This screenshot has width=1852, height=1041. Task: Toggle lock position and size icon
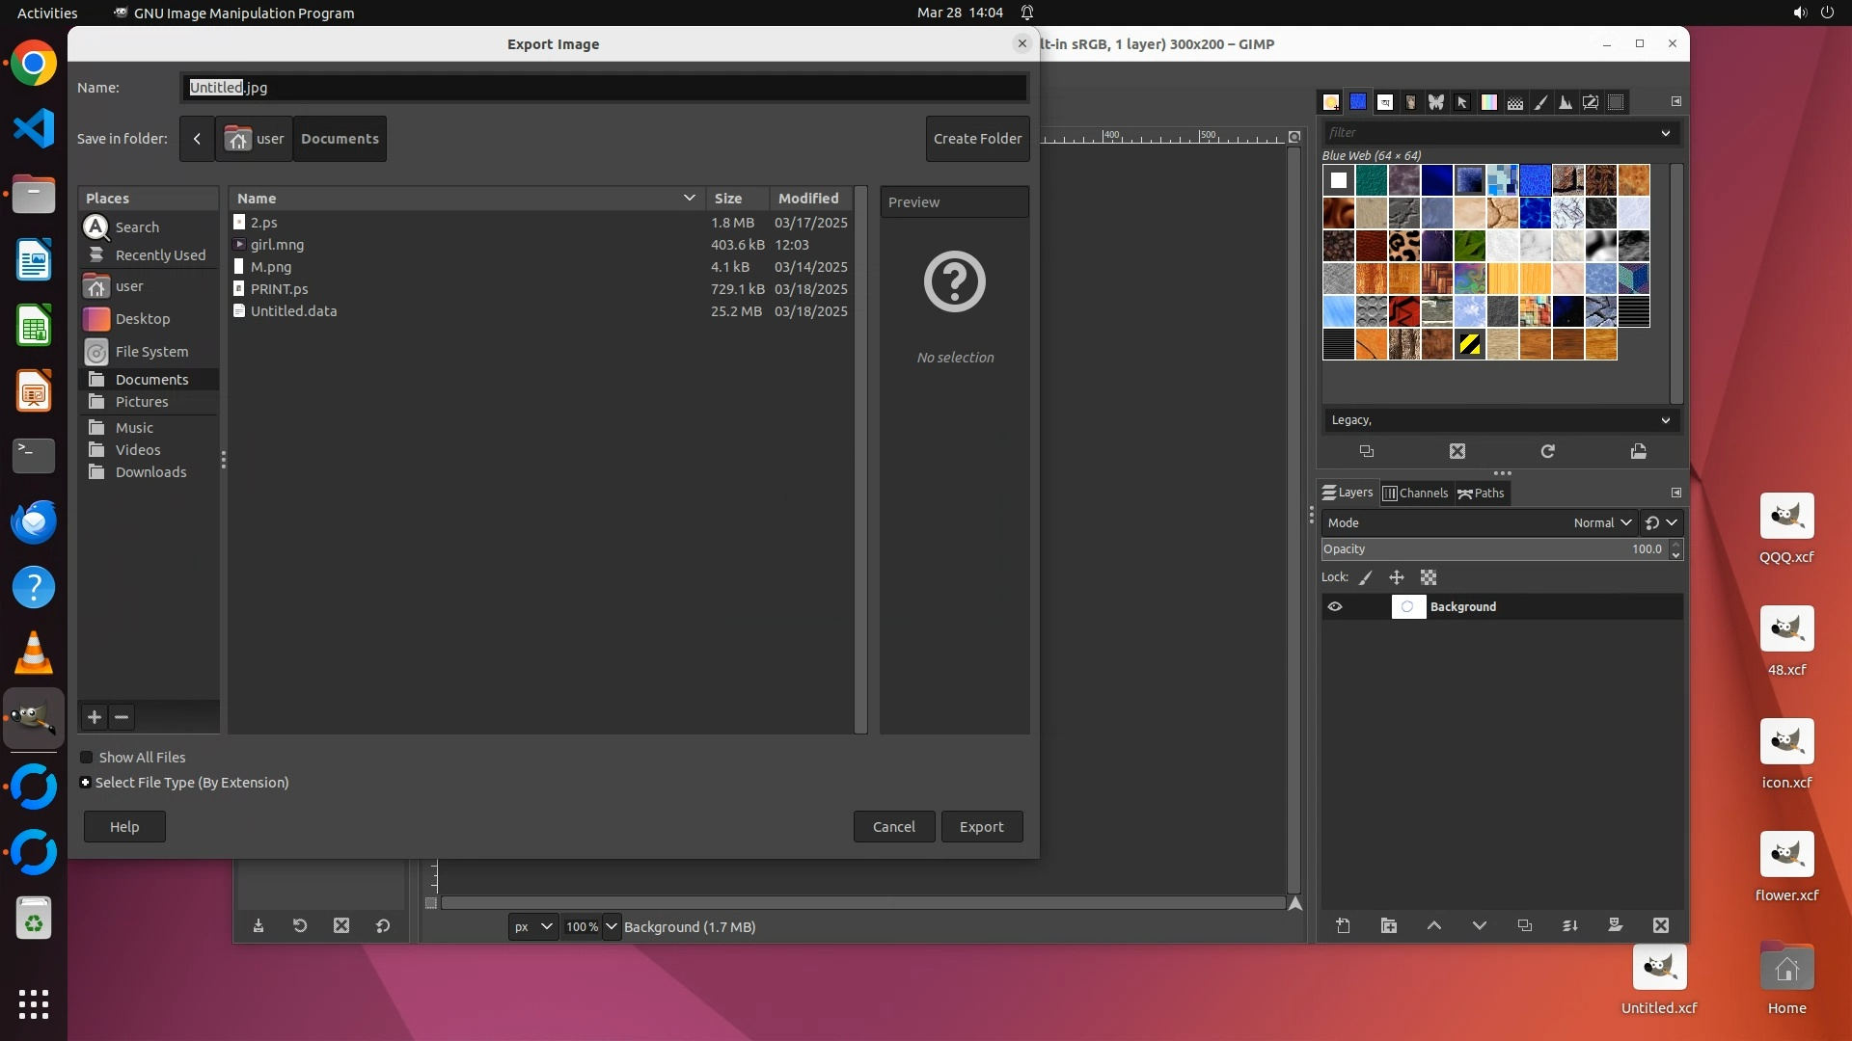click(1396, 577)
